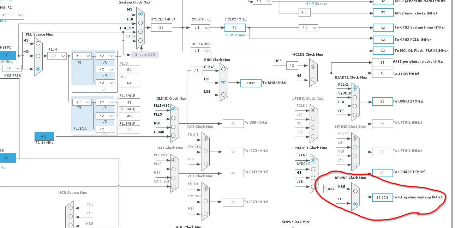Open the MSI RC 32000 dropdown

[x=12, y=15]
